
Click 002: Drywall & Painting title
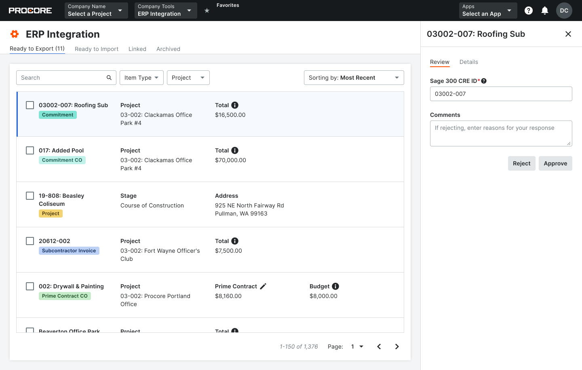tap(71, 286)
